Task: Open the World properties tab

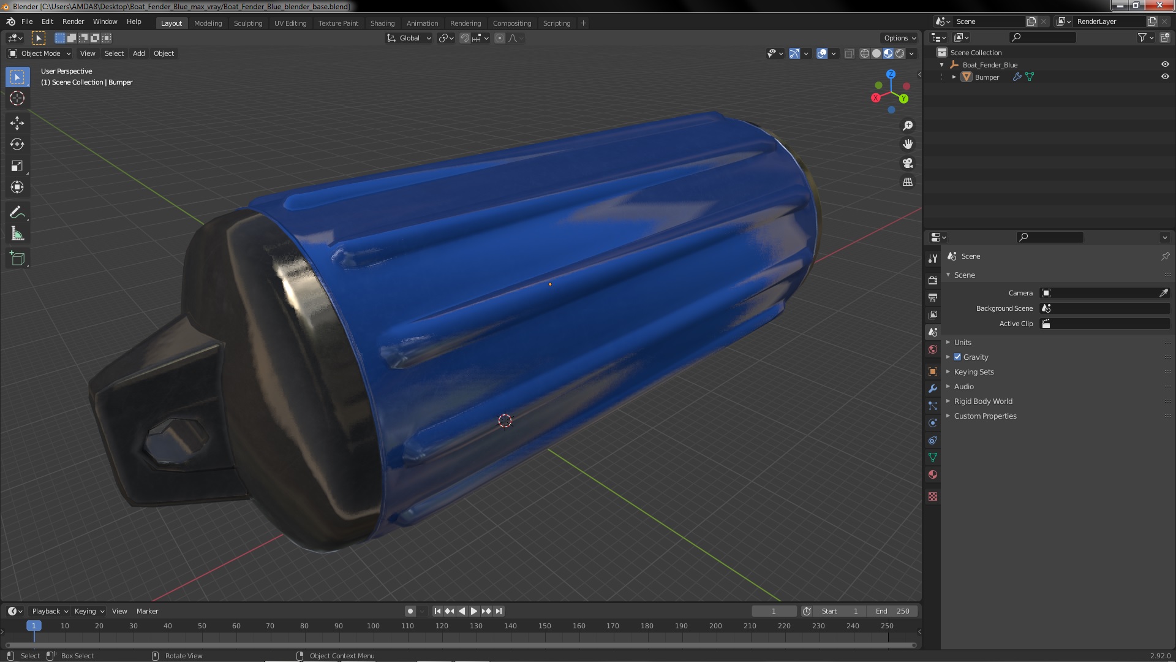Action: tap(933, 349)
